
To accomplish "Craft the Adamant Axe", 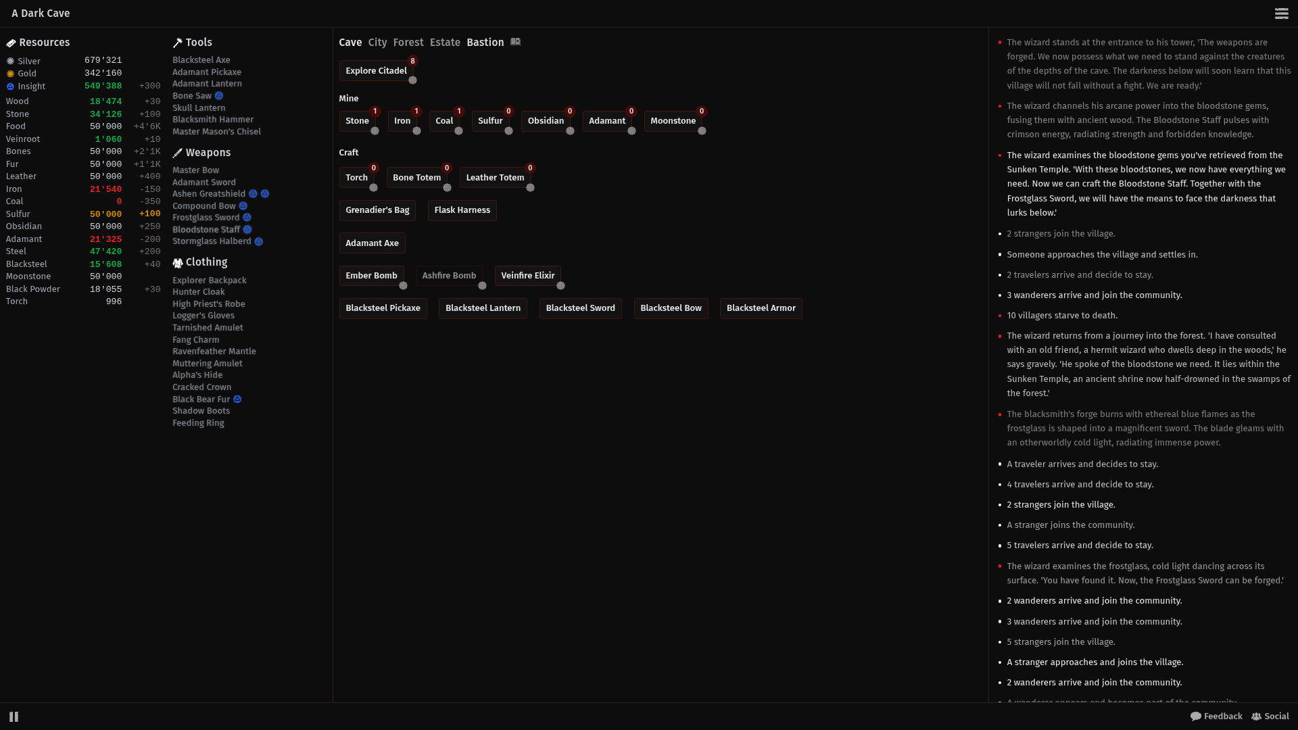I will 372,243.
